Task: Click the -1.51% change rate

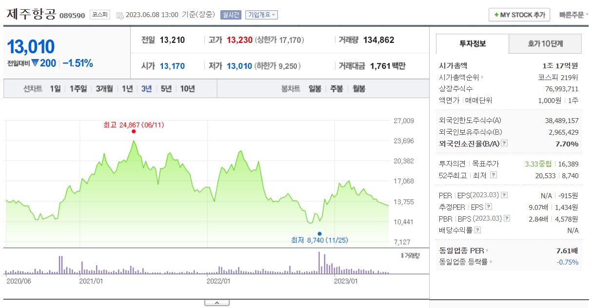Action: (x=78, y=63)
